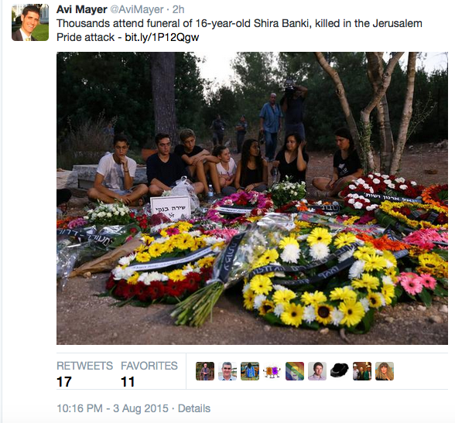Screen dimensions: 455x423
Task: Open the rainbow flag overlay avatar
Action: pyautogui.click(x=295, y=371)
